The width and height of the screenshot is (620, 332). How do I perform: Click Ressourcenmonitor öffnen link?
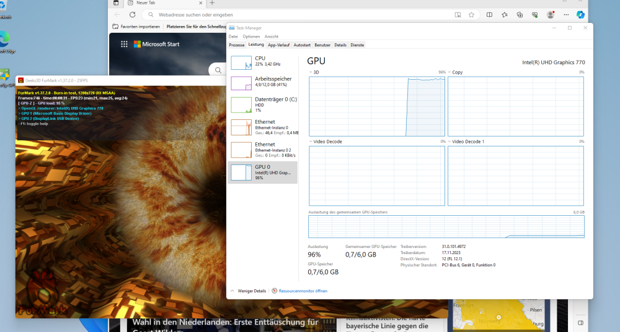(303, 291)
